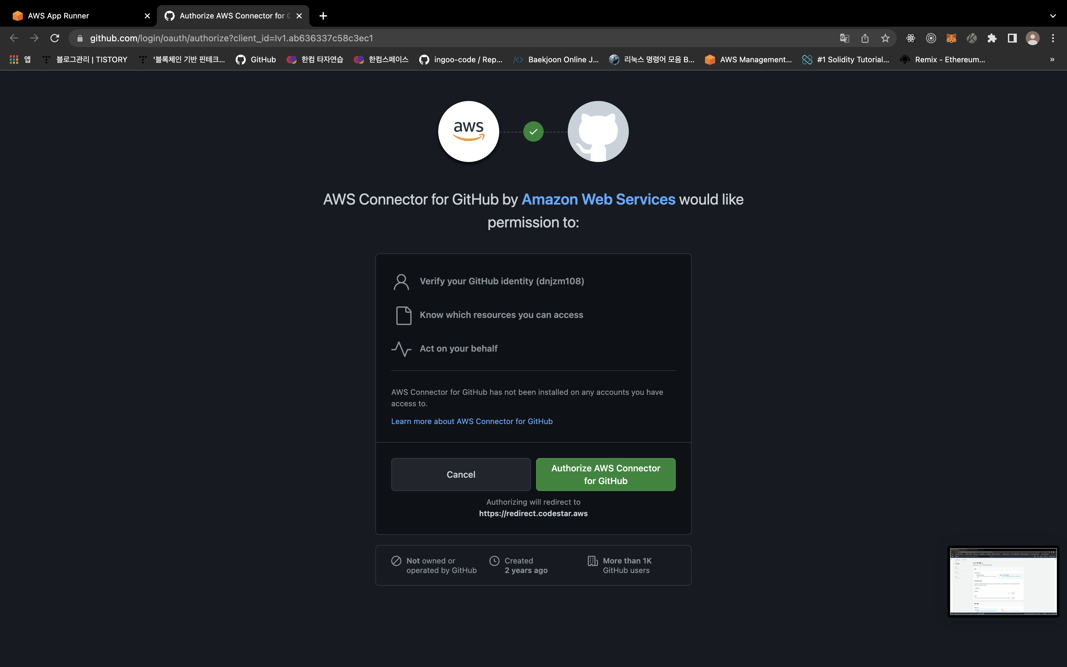
Task: Open Chrome three-dot menu
Action: 1053,38
